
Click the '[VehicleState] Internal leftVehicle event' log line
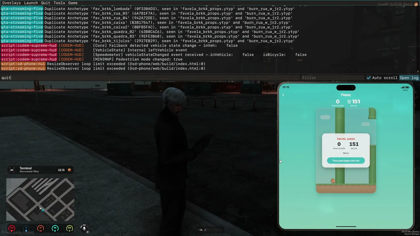point(94,50)
